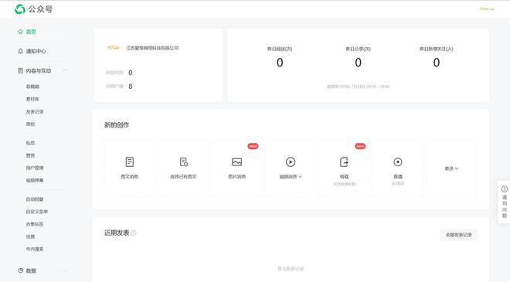
Task: Open 用户管理 sidebar link
Action: pos(35,168)
